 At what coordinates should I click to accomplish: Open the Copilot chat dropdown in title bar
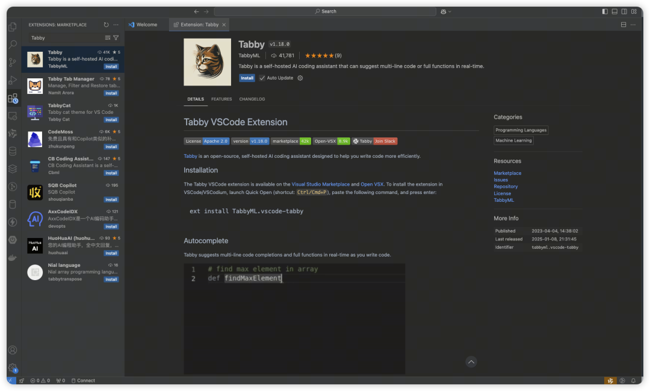click(446, 11)
